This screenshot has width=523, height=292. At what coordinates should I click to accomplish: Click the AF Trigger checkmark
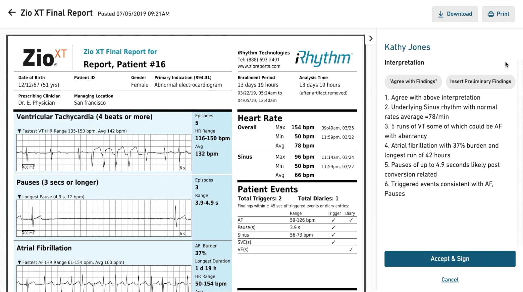click(x=334, y=220)
